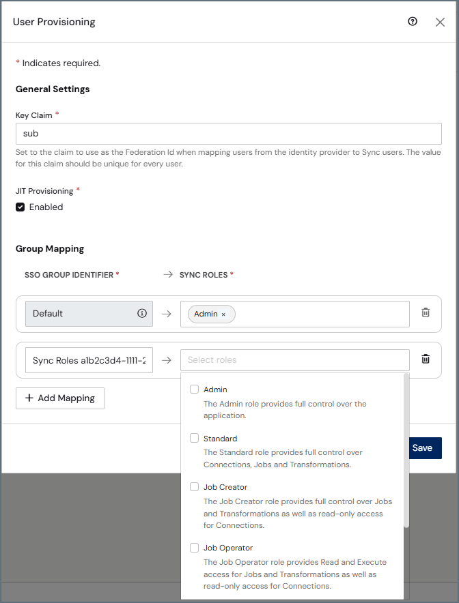The height and width of the screenshot is (603, 459).
Task: Click the Standard role description text
Action: tap(283, 458)
